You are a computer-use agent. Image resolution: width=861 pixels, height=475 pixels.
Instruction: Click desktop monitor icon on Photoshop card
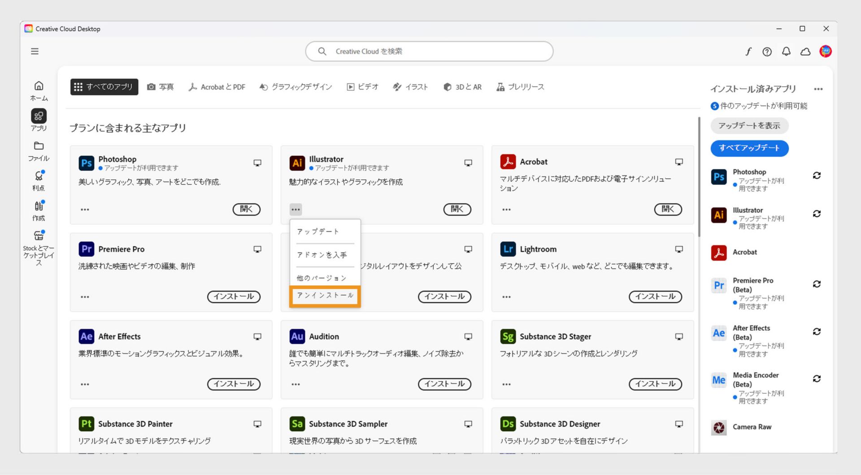click(x=257, y=163)
